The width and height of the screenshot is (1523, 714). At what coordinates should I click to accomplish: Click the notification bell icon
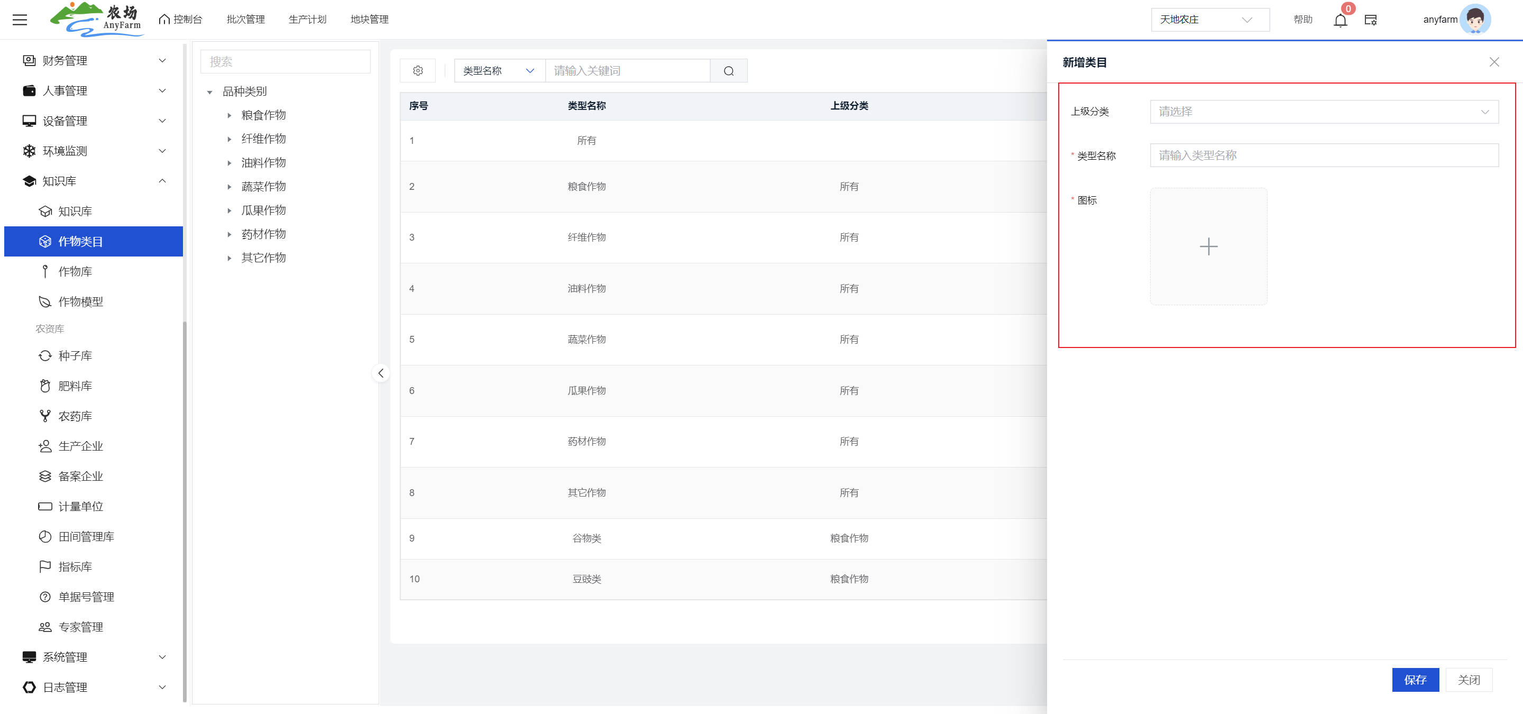pyautogui.click(x=1339, y=20)
